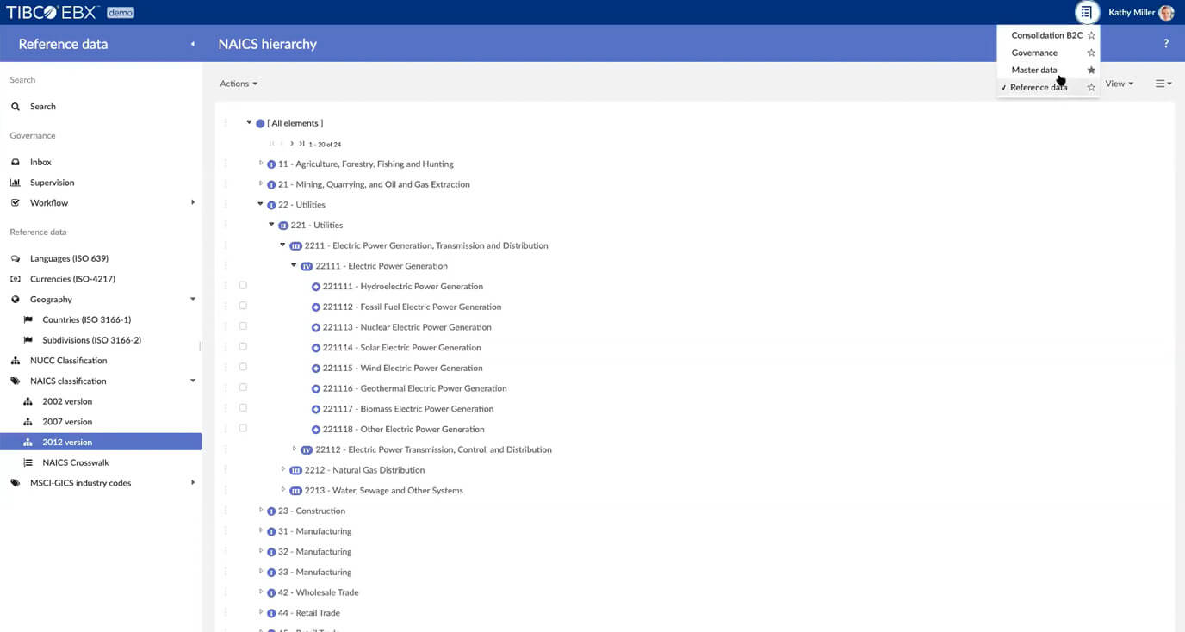Click the list icon beside NAICS Crosswalk
This screenshot has width=1185, height=632.
click(x=28, y=462)
